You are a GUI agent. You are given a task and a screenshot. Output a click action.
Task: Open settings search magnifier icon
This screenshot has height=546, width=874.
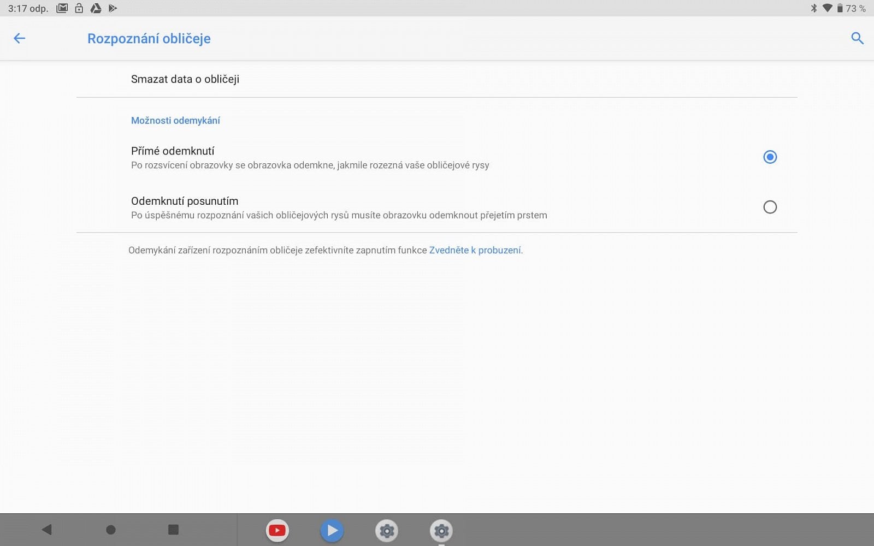857,38
